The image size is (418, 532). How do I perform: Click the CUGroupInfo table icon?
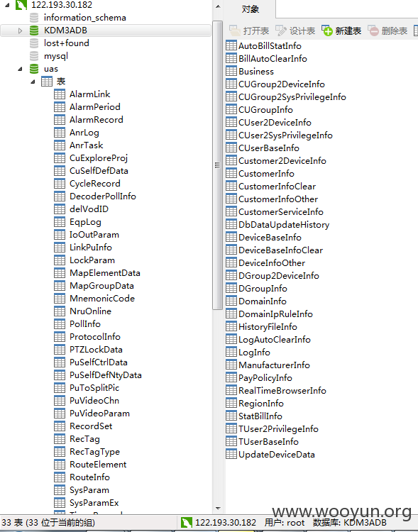click(x=231, y=109)
